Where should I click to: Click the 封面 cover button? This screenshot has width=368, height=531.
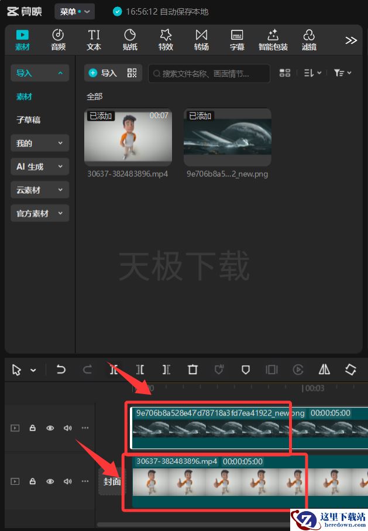tap(112, 482)
